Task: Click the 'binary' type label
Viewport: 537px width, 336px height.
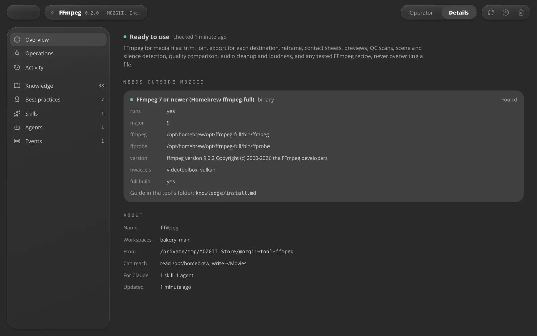Action: pyautogui.click(x=266, y=100)
